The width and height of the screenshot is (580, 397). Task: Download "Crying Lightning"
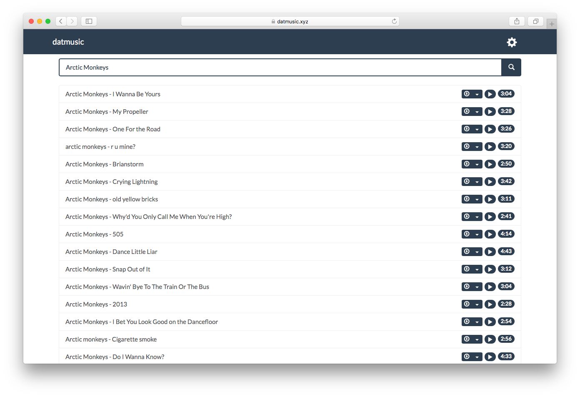coord(466,181)
